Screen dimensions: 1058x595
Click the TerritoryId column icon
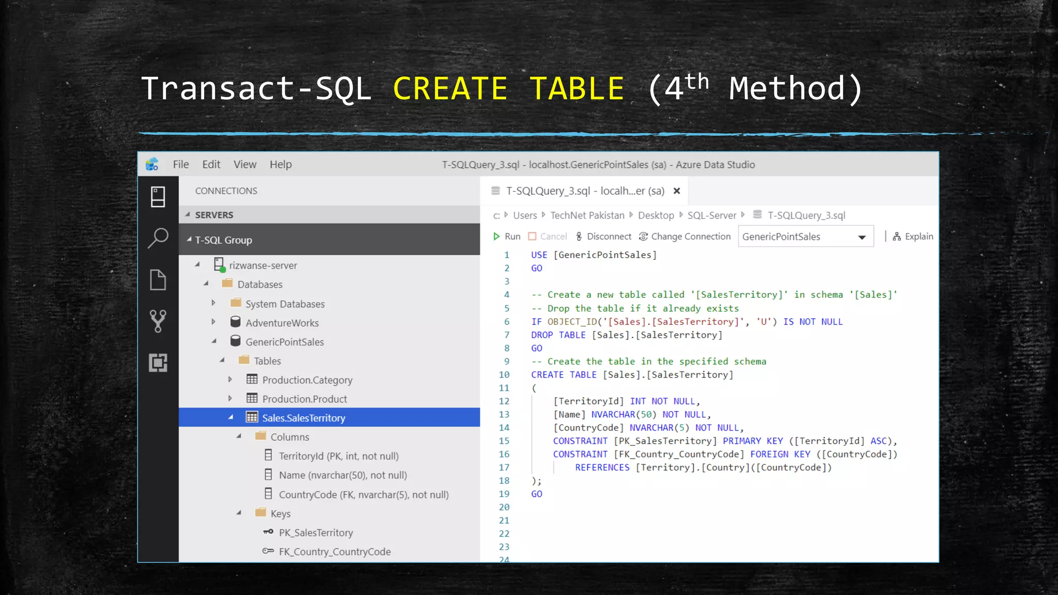click(x=268, y=455)
